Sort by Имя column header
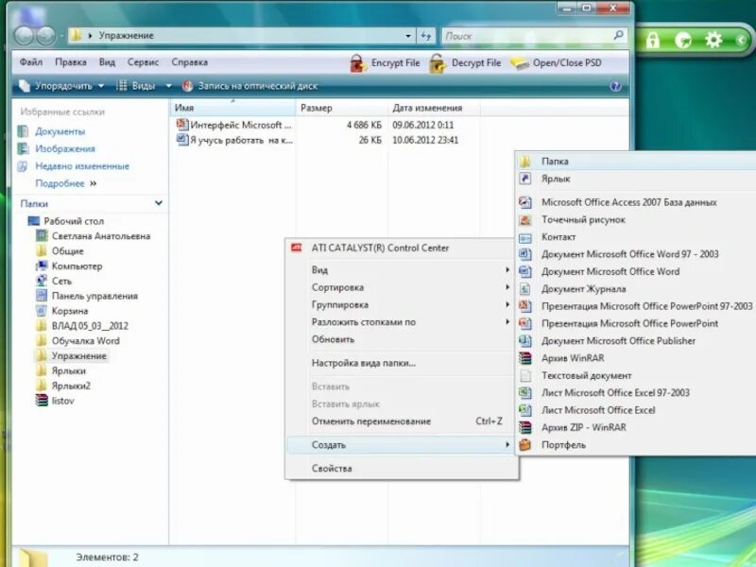Viewport: 756px width, 567px height. point(232,108)
